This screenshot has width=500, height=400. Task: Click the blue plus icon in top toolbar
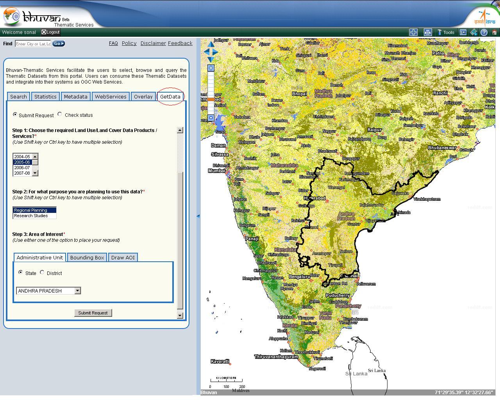click(x=413, y=32)
